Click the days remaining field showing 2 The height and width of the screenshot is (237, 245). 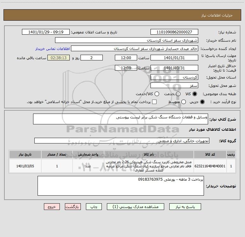[x=92, y=58]
